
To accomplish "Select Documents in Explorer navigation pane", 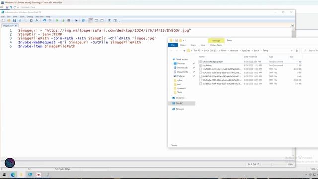I will [x=181, y=72].
